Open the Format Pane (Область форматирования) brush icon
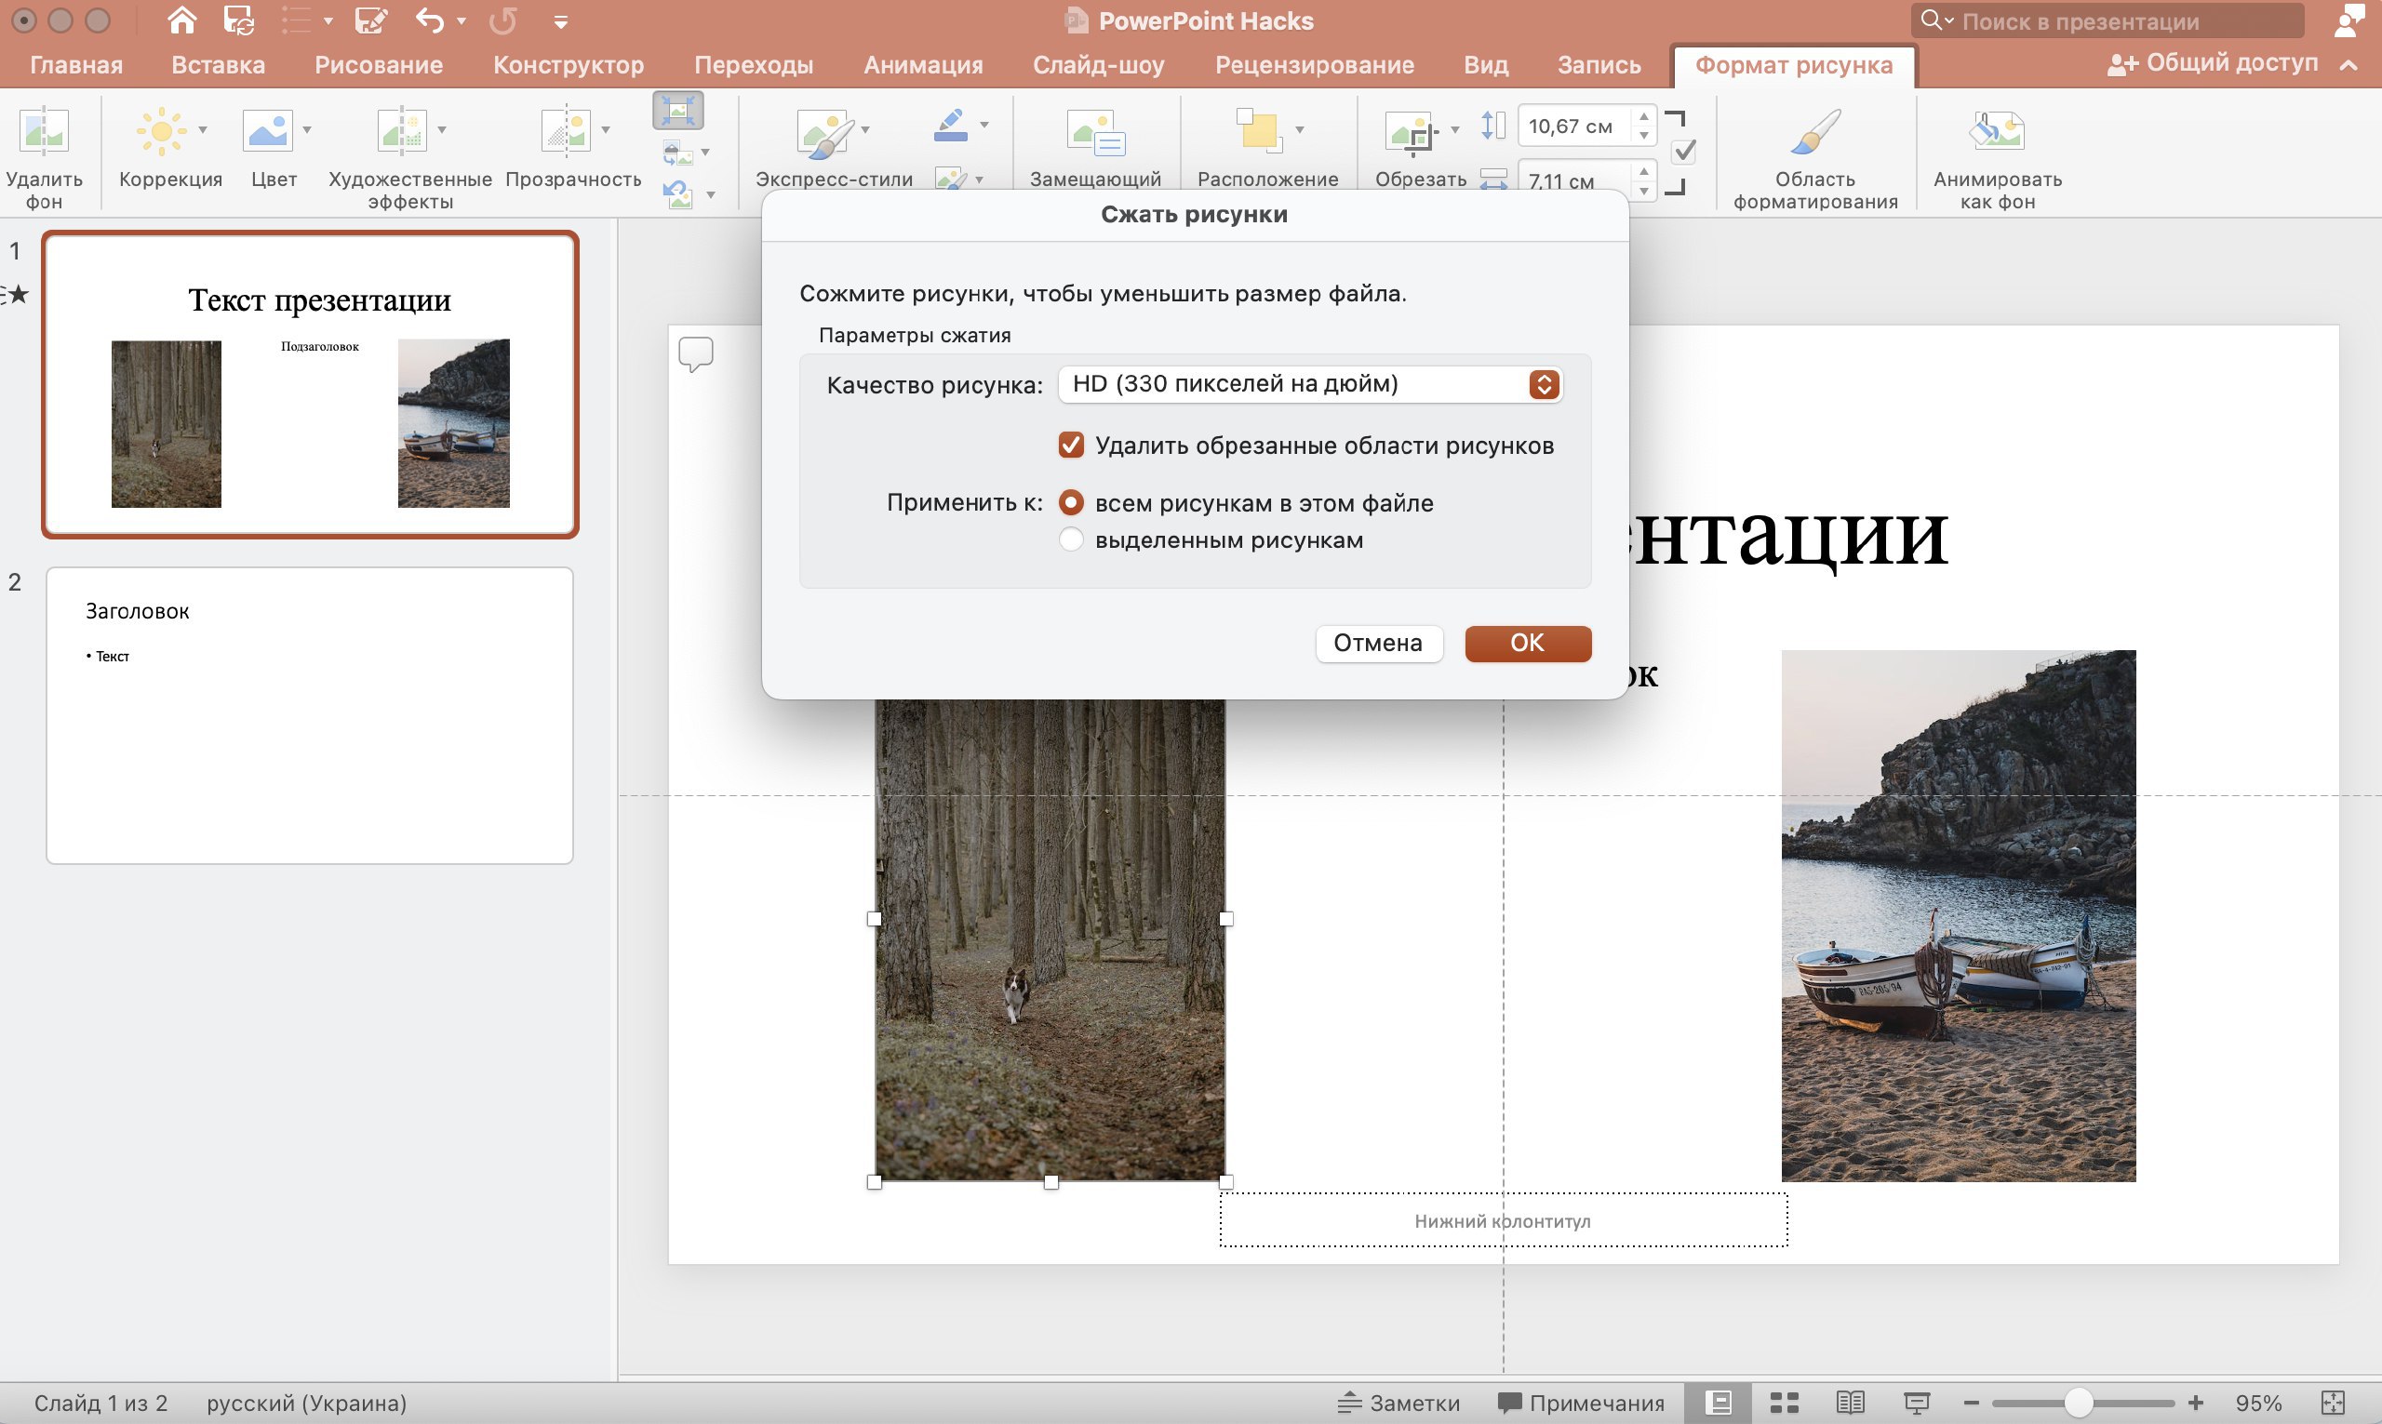 [1813, 132]
